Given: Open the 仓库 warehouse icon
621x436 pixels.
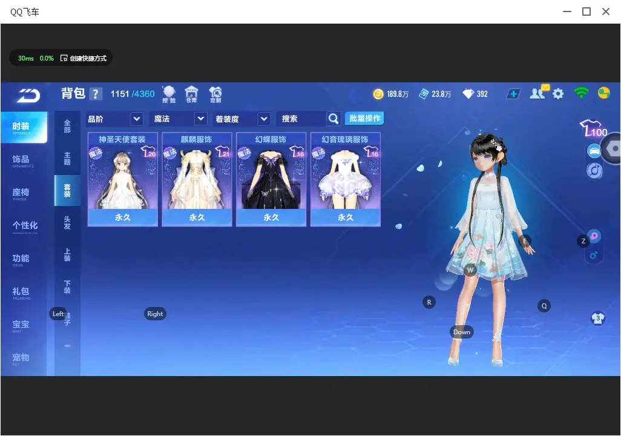Looking at the screenshot, I should coord(191,94).
